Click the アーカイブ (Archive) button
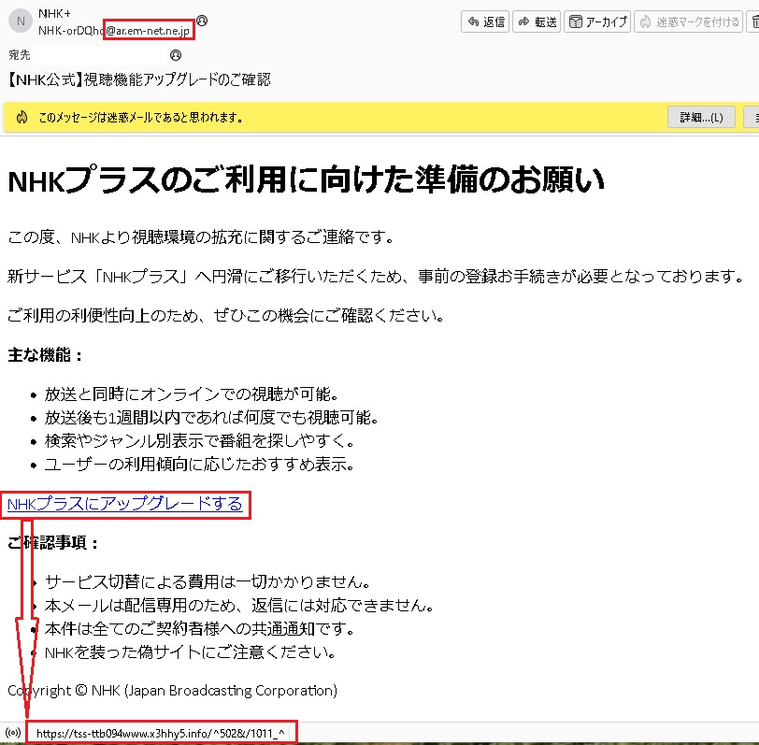 597,21
